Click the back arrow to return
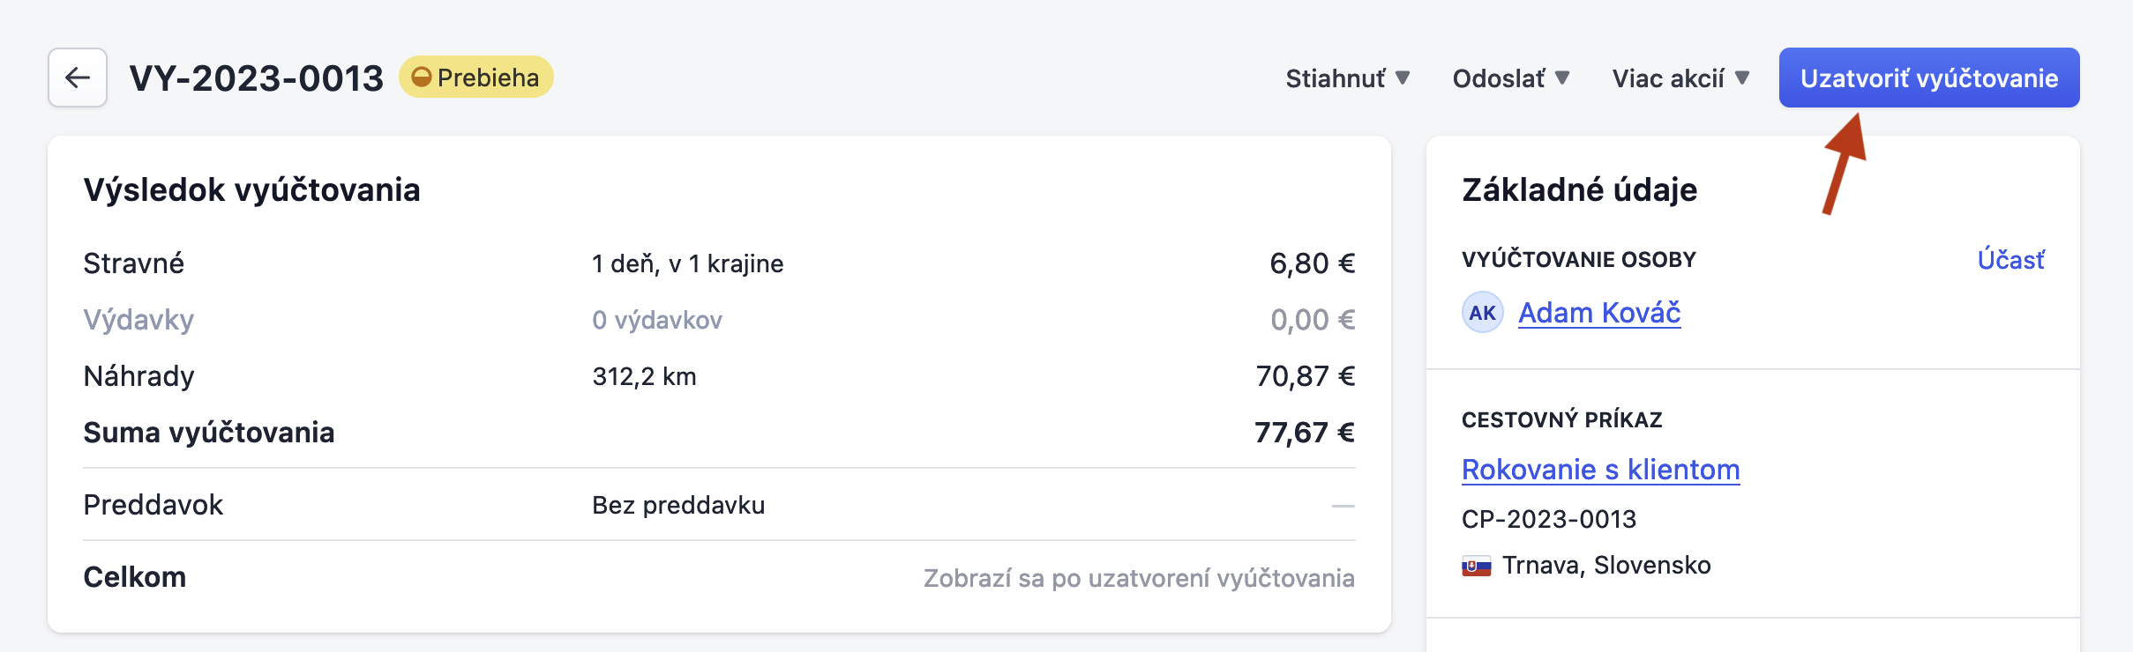Screen dimensions: 2133x652 click(78, 78)
